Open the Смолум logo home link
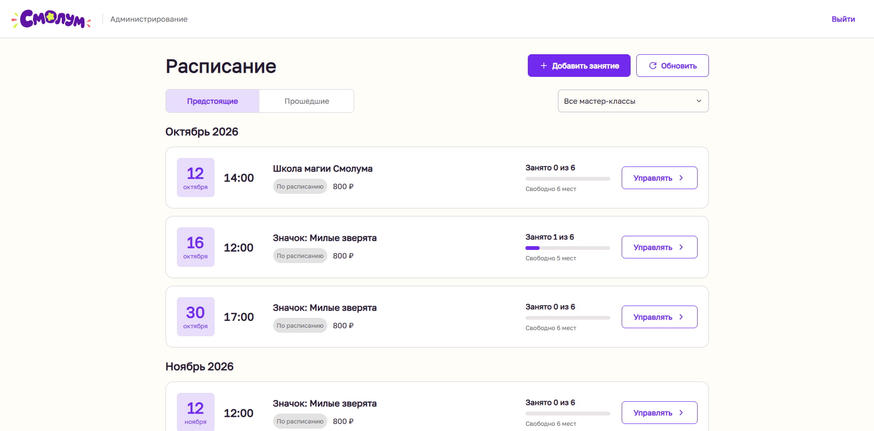Screen dimensions: 874x431 (51, 19)
